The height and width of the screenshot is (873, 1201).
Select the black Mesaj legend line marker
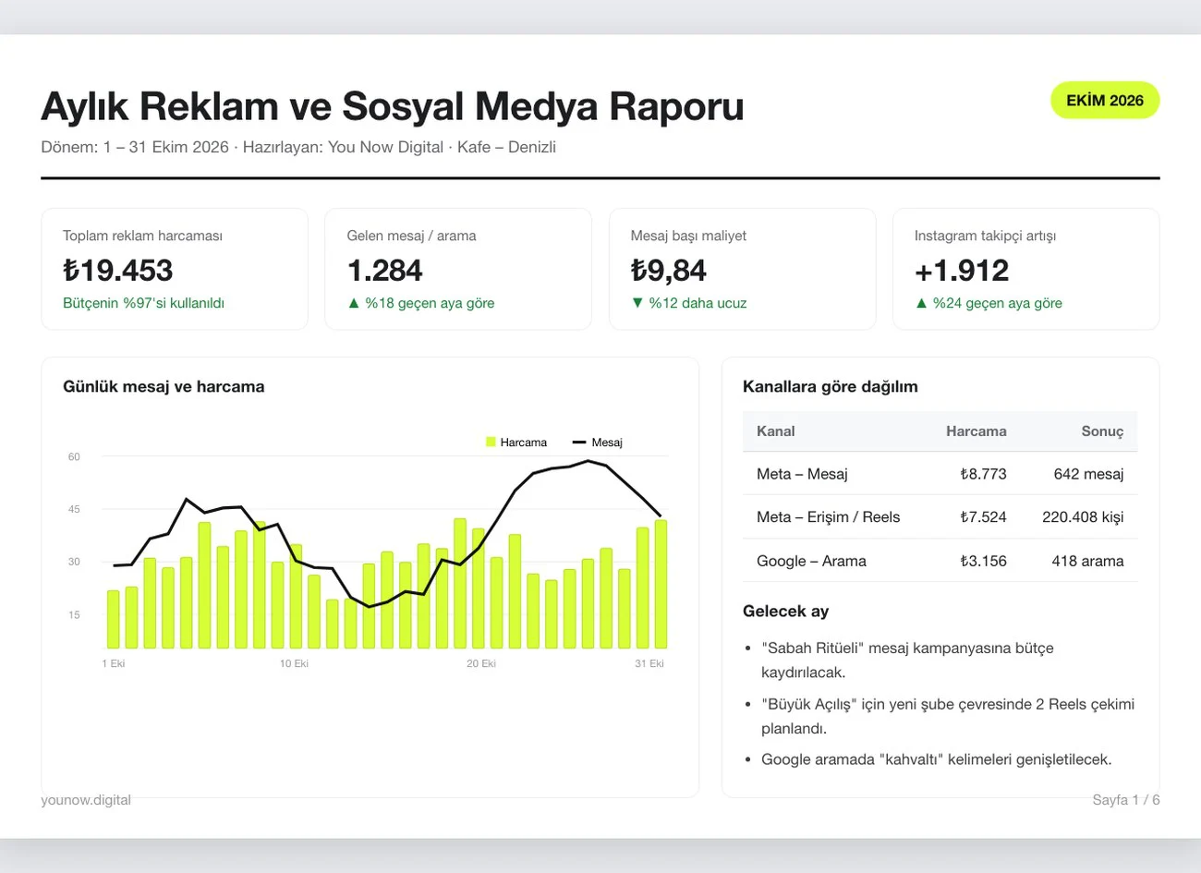click(x=579, y=443)
